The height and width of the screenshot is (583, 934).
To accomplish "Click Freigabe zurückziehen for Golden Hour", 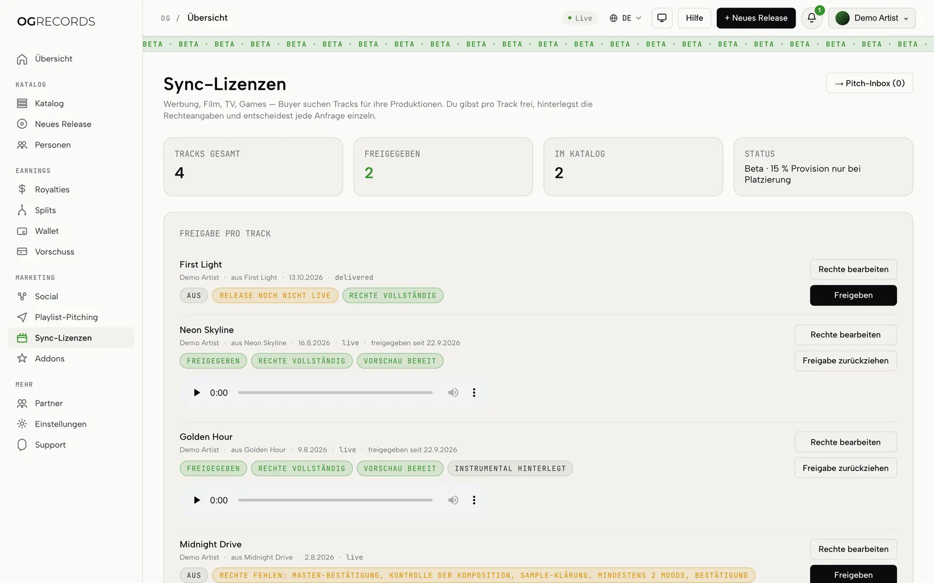I will pyautogui.click(x=845, y=468).
